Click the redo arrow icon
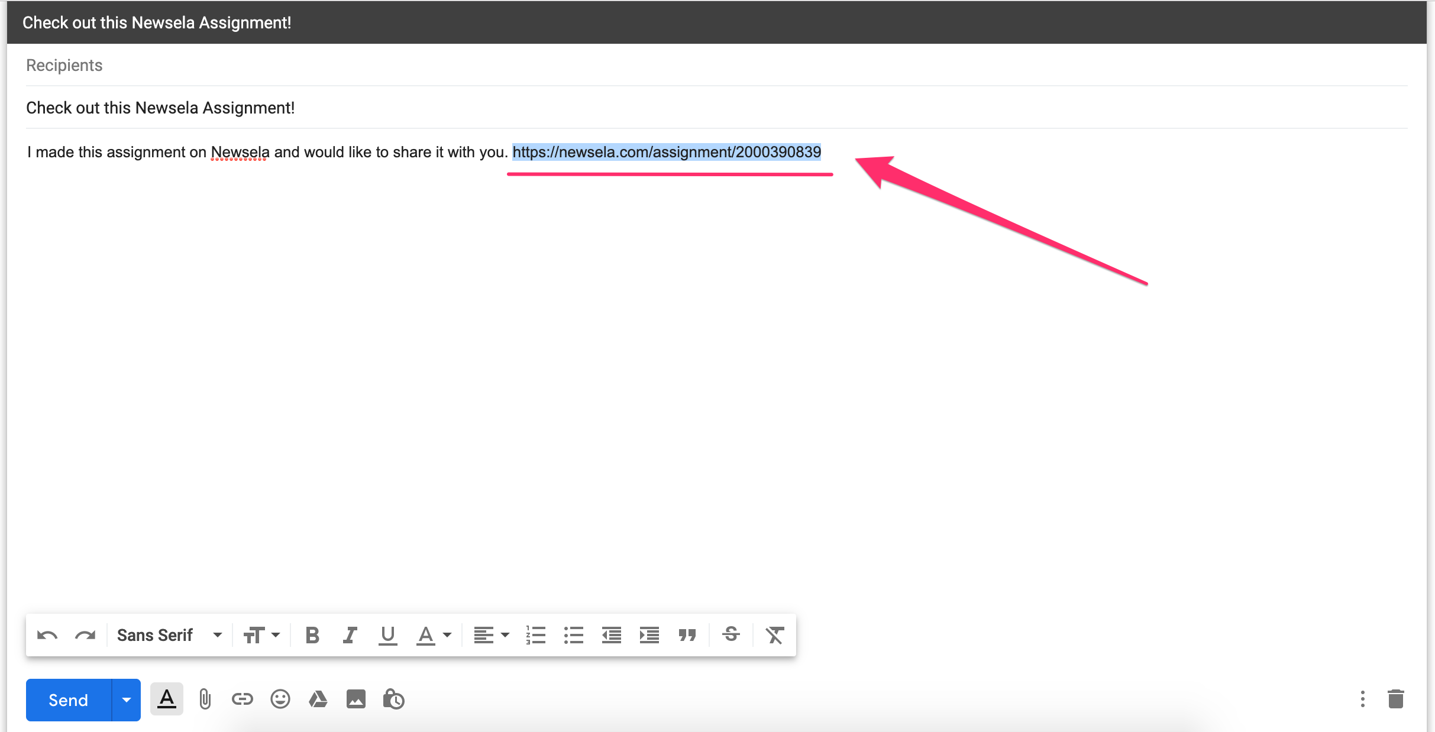 click(85, 636)
